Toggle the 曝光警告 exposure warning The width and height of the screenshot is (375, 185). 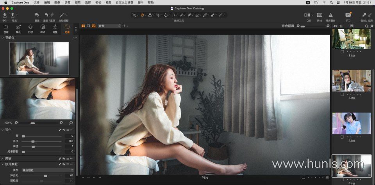(330, 15)
